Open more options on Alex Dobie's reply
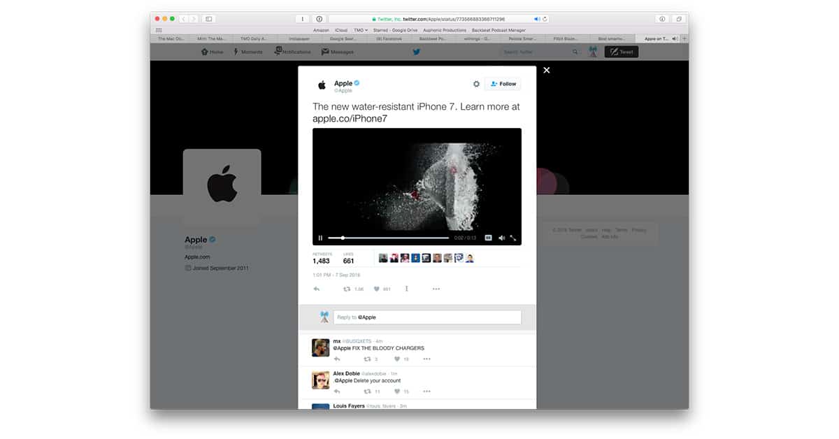The height and width of the screenshot is (439, 839). (426, 391)
